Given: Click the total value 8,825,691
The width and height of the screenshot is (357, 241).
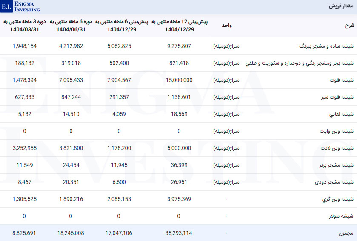Looking at the screenshot, I should (25, 233).
